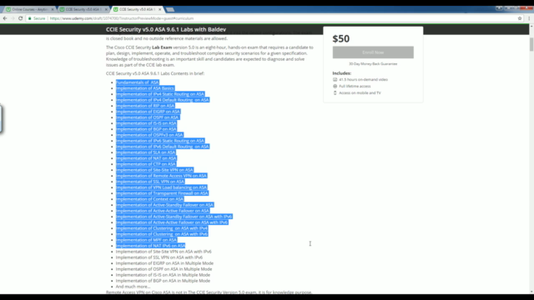This screenshot has height=300, width=534.
Task: Click 'Implementation of OSPF on ASA' highlighted item
Action: (x=147, y=117)
